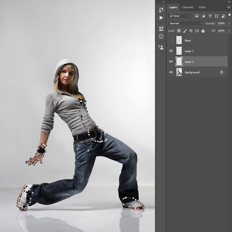Screen dimensions: 232x232
Task: Hide Layer 1 using its eye icon
Action: click(171, 51)
